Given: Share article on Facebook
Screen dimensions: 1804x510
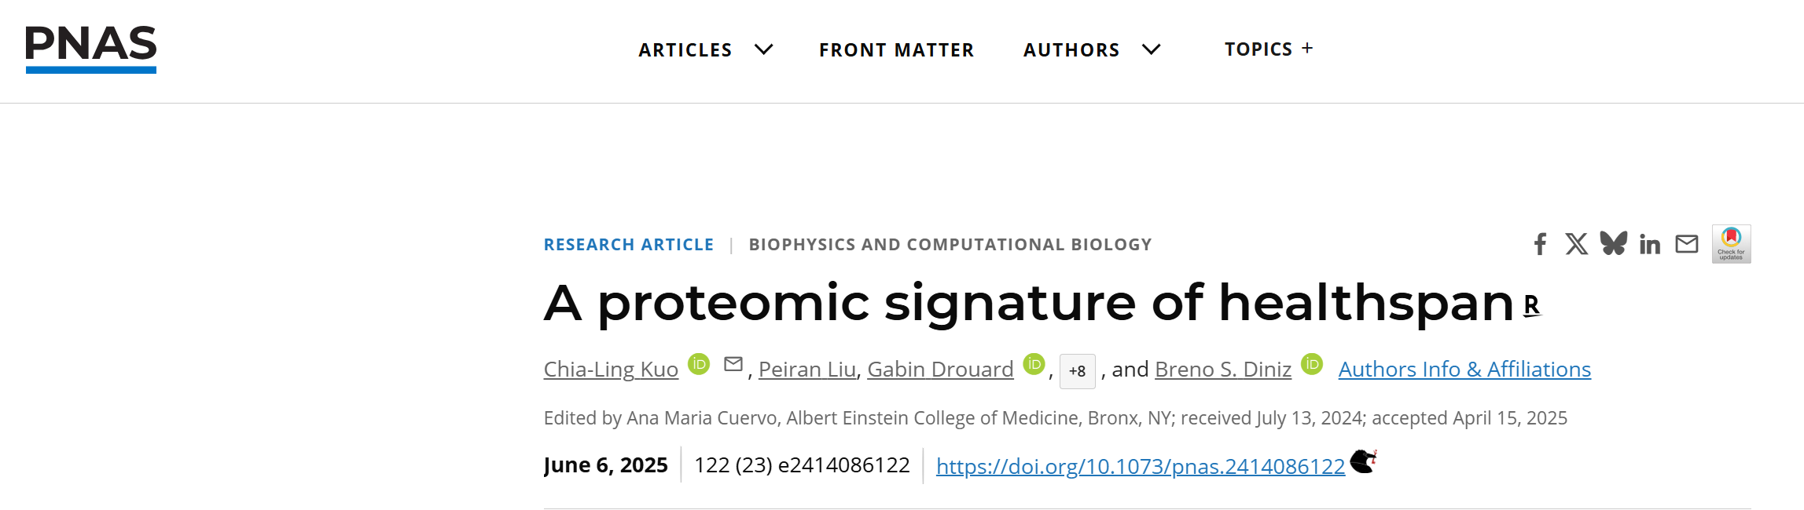Looking at the screenshot, I should click(x=1541, y=244).
